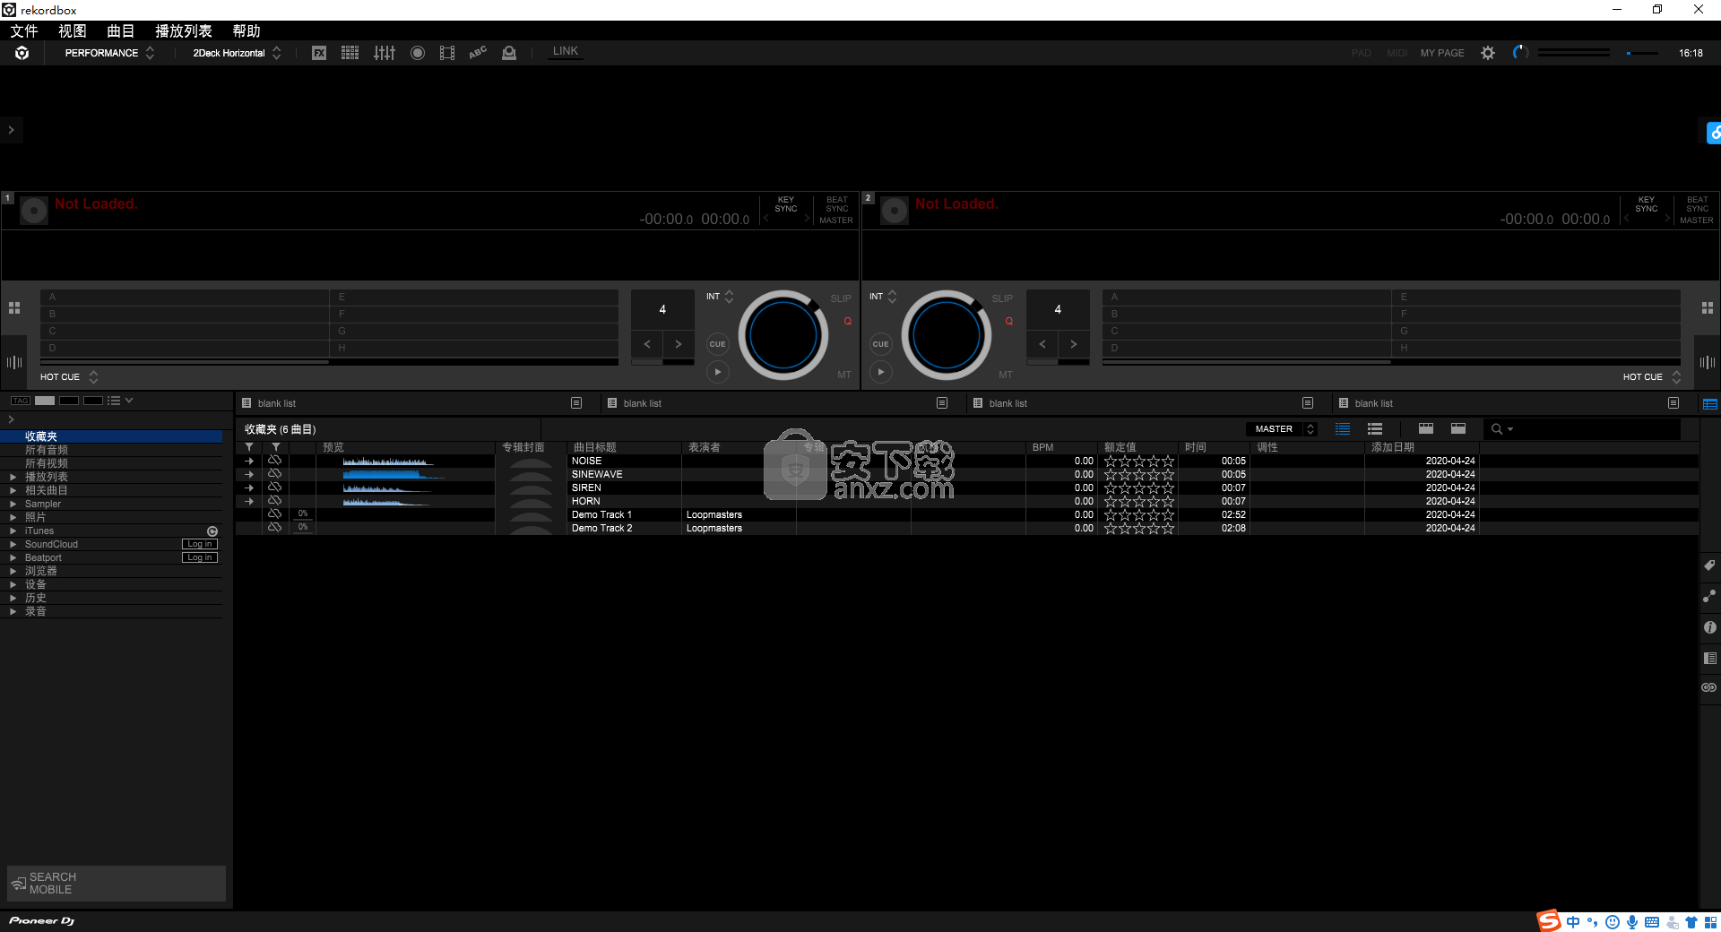Image resolution: width=1721 pixels, height=932 pixels.
Task: Open the mixer faders icon
Action: pyautogui.click(x=385, y=53)
